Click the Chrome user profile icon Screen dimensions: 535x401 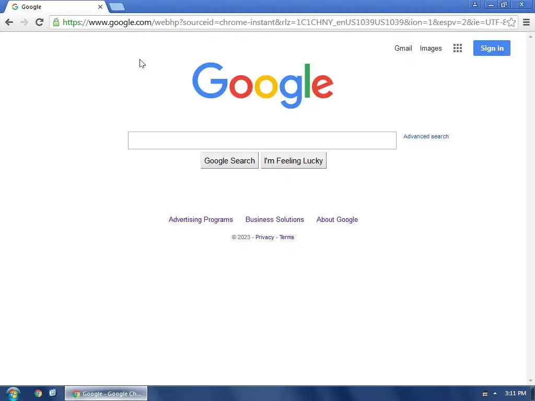click(474, 4)
